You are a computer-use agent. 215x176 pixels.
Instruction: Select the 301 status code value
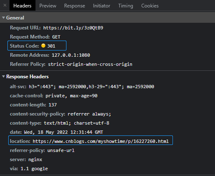[x=51, y=46]
